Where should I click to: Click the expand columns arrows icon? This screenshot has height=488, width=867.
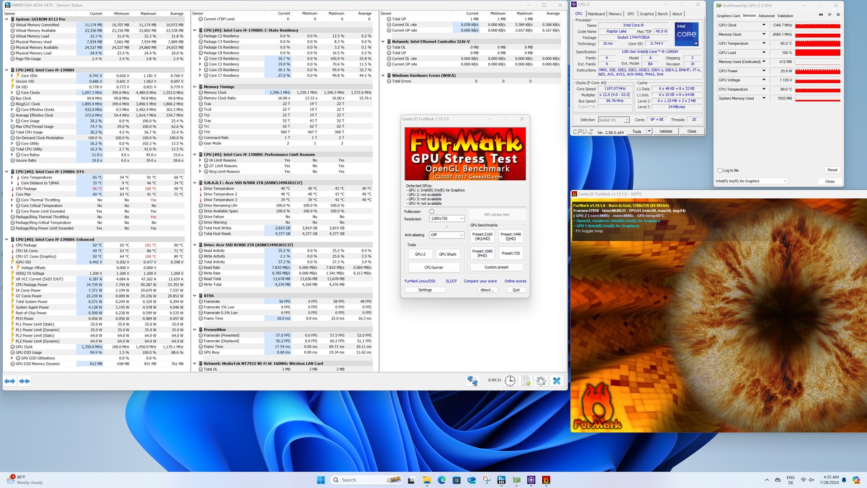pyautogui.click(x=9, y=381)
